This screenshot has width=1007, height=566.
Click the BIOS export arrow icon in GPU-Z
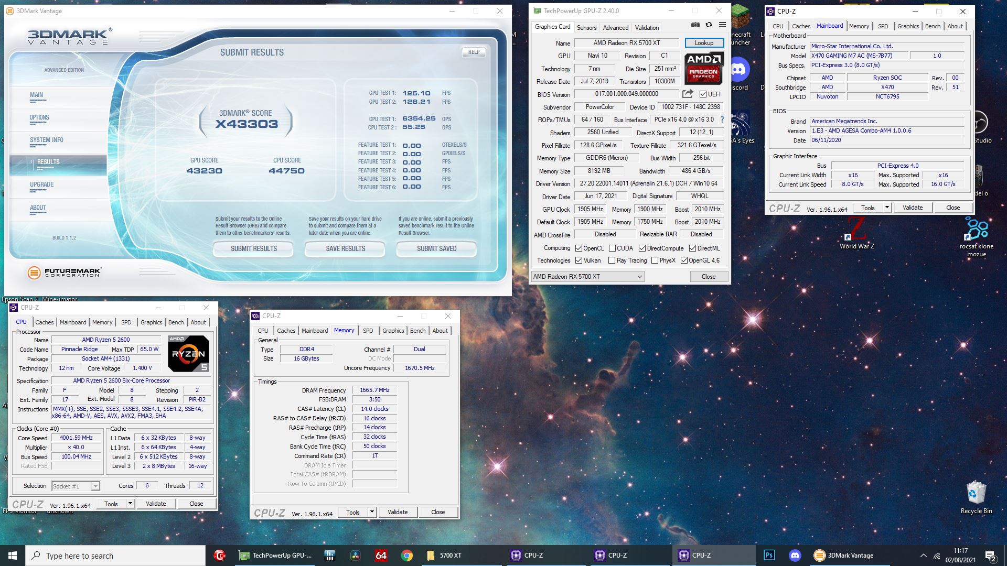click(x=688, y=94)
